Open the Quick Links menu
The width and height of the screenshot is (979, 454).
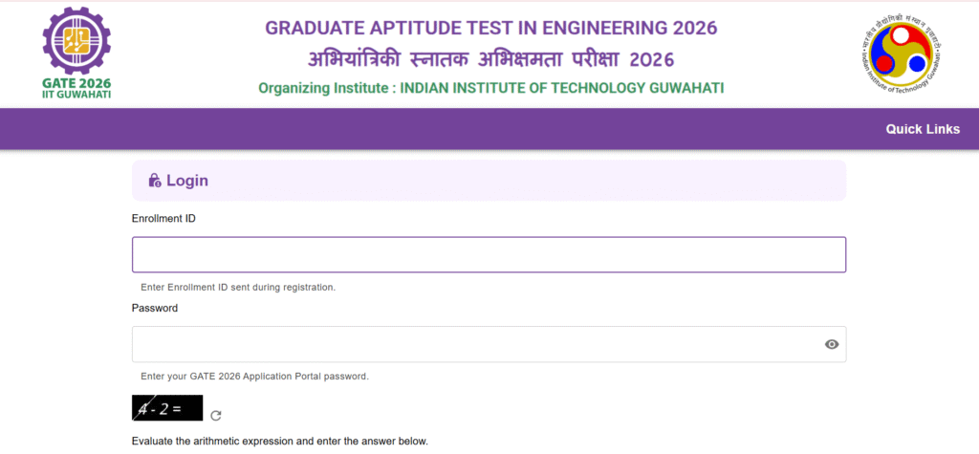coord(923,129)
